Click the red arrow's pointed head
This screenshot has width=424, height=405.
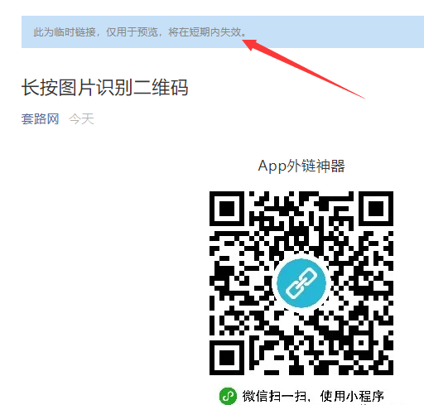250,44
